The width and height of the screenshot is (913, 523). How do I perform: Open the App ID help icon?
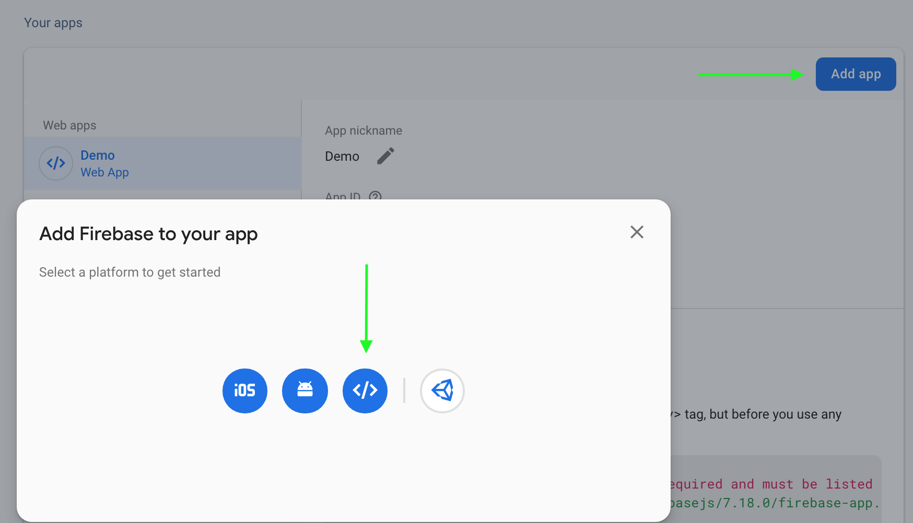click(x=375, y=197)
